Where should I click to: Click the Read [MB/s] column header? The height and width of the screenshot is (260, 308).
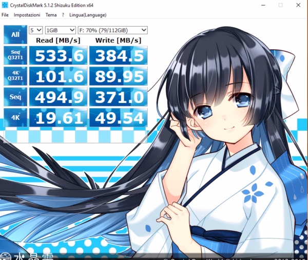[58, 40]
